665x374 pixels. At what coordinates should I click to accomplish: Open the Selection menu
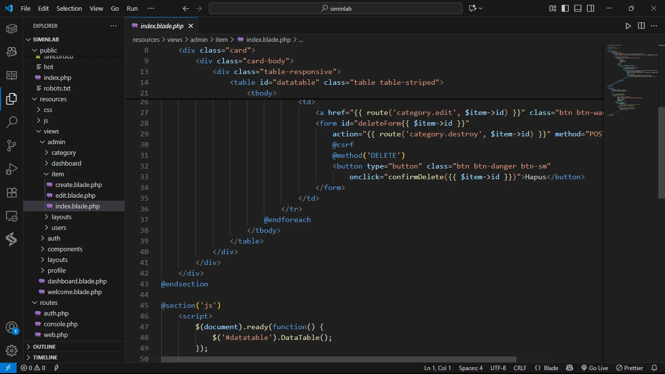(x=69, y=8)
